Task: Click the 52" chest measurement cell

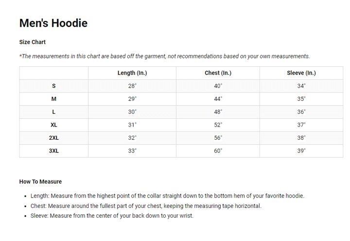Action: 218,125
